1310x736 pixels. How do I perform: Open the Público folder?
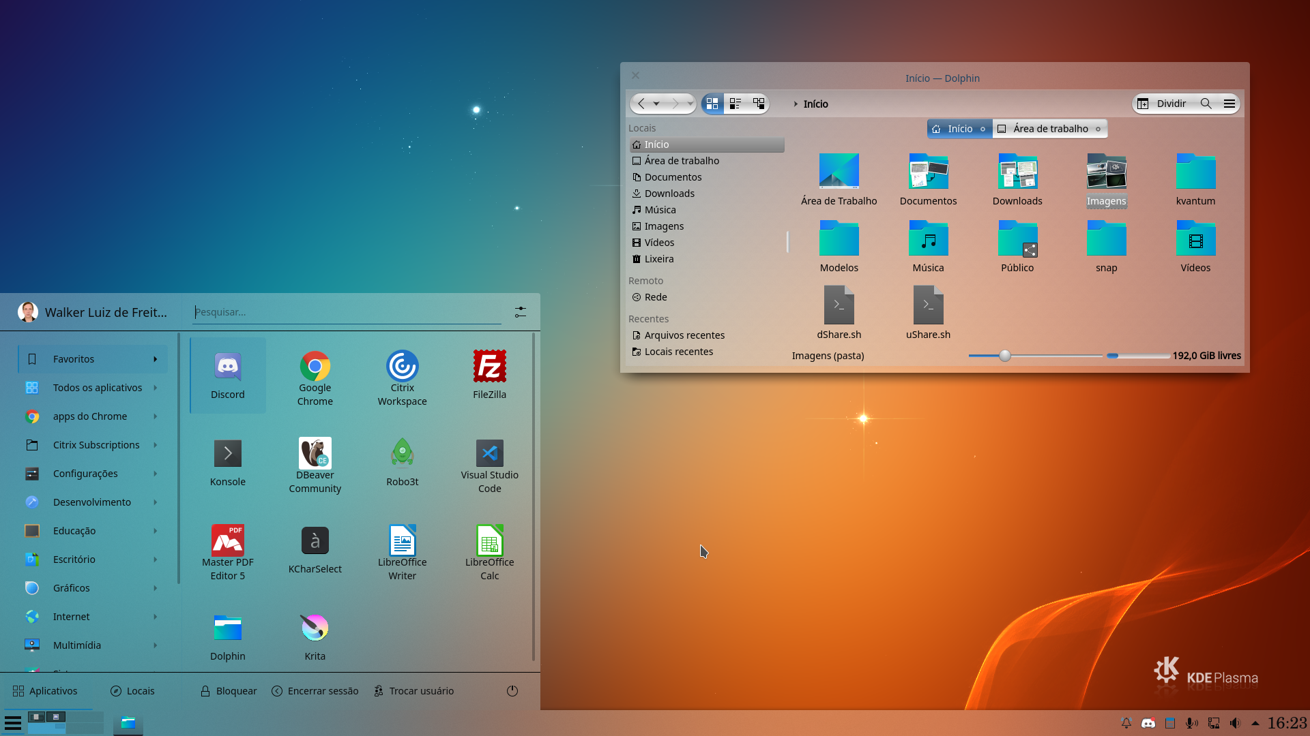[x=1017, y=246]
